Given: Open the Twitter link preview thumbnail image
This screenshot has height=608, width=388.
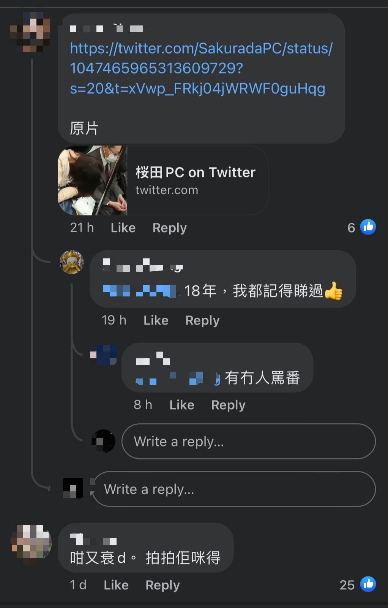Looking at the screenshot, I should point(92,180).
